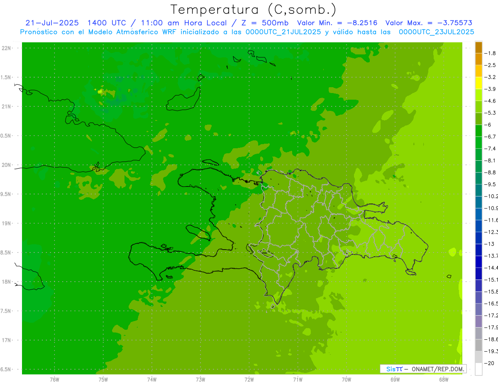Pick the orange swatch between -1.8 and -2.5
The image size is (498, 385).
coord(478,59)
